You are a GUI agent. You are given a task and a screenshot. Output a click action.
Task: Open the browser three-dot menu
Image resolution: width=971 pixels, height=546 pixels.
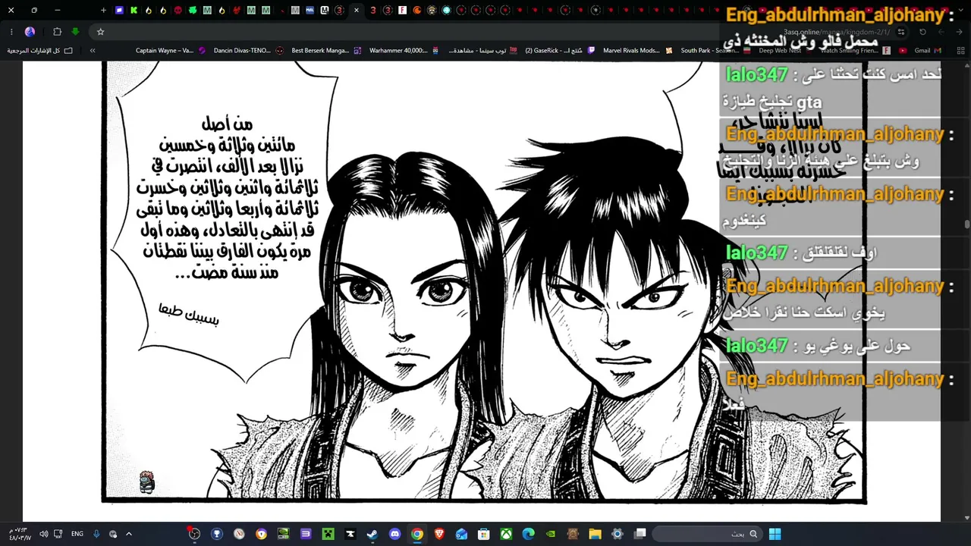(x=11, y=32)
